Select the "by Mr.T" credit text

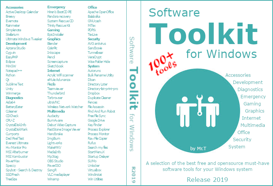pyautogui.click(x=198, y=149)
